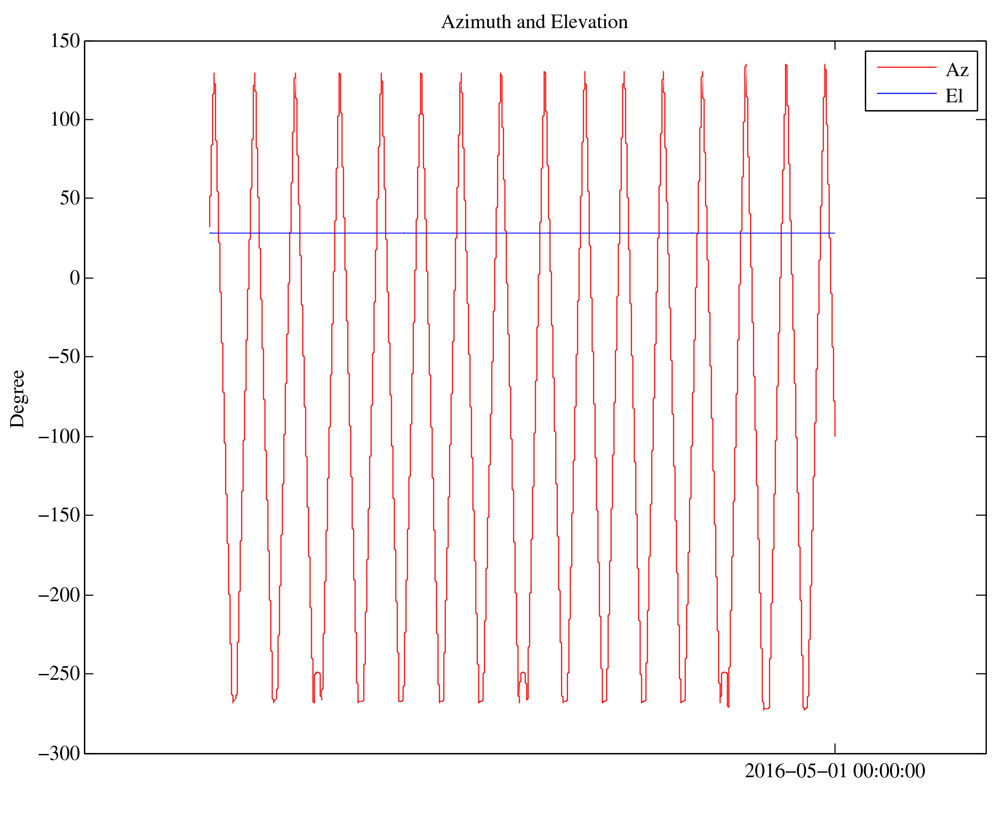Click the red Az line sample in legend
The image size is (1000, 816).
(906, 67)
